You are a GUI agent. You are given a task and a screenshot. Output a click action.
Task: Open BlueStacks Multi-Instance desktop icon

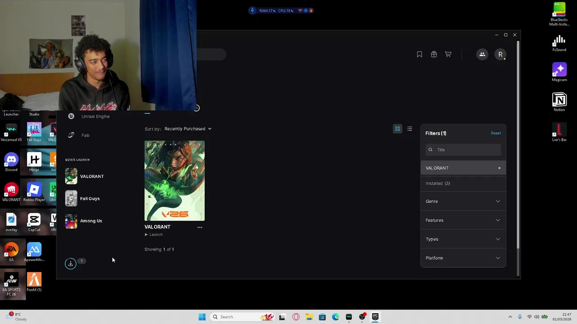[559, 14]
